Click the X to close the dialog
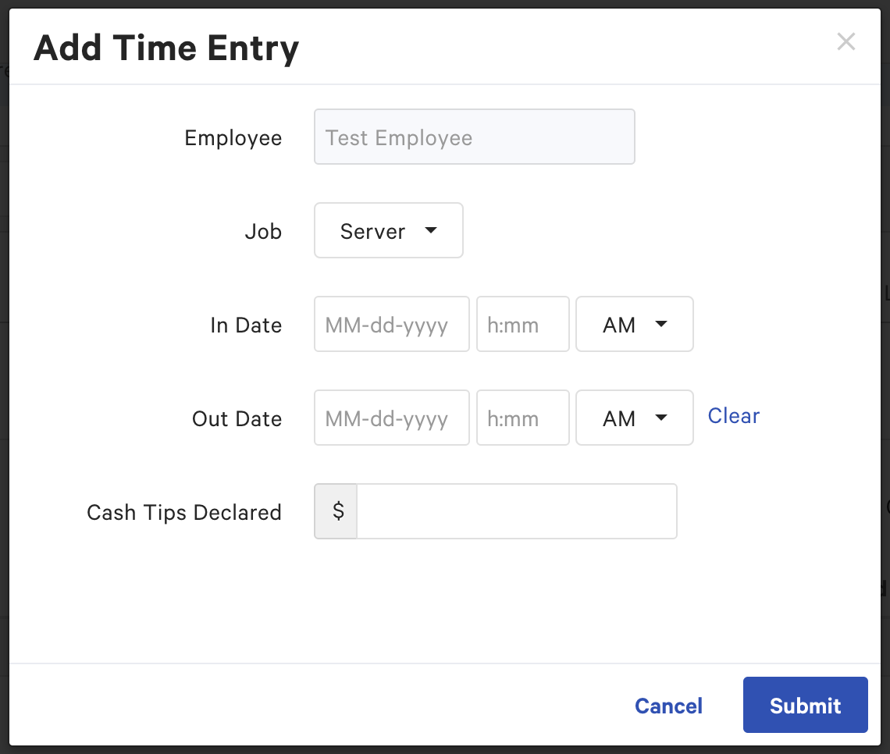890x754 pixels. tap(846, 41)
